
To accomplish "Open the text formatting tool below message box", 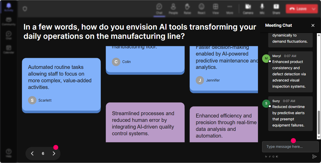I will (266, 157).
